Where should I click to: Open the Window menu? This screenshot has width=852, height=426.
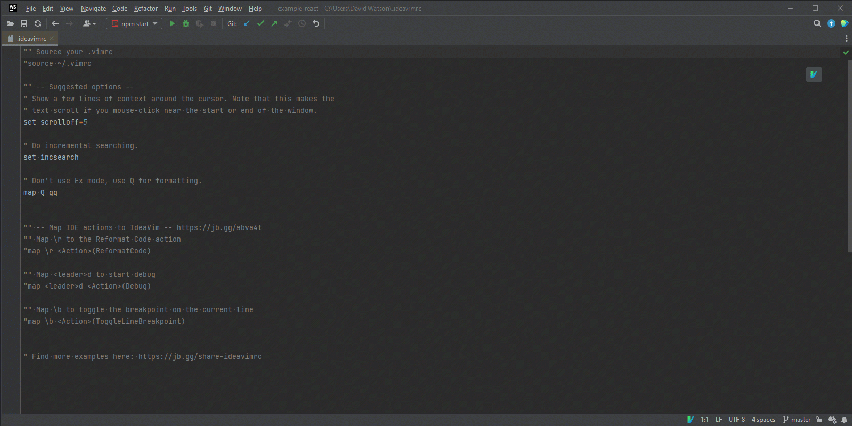230,9
